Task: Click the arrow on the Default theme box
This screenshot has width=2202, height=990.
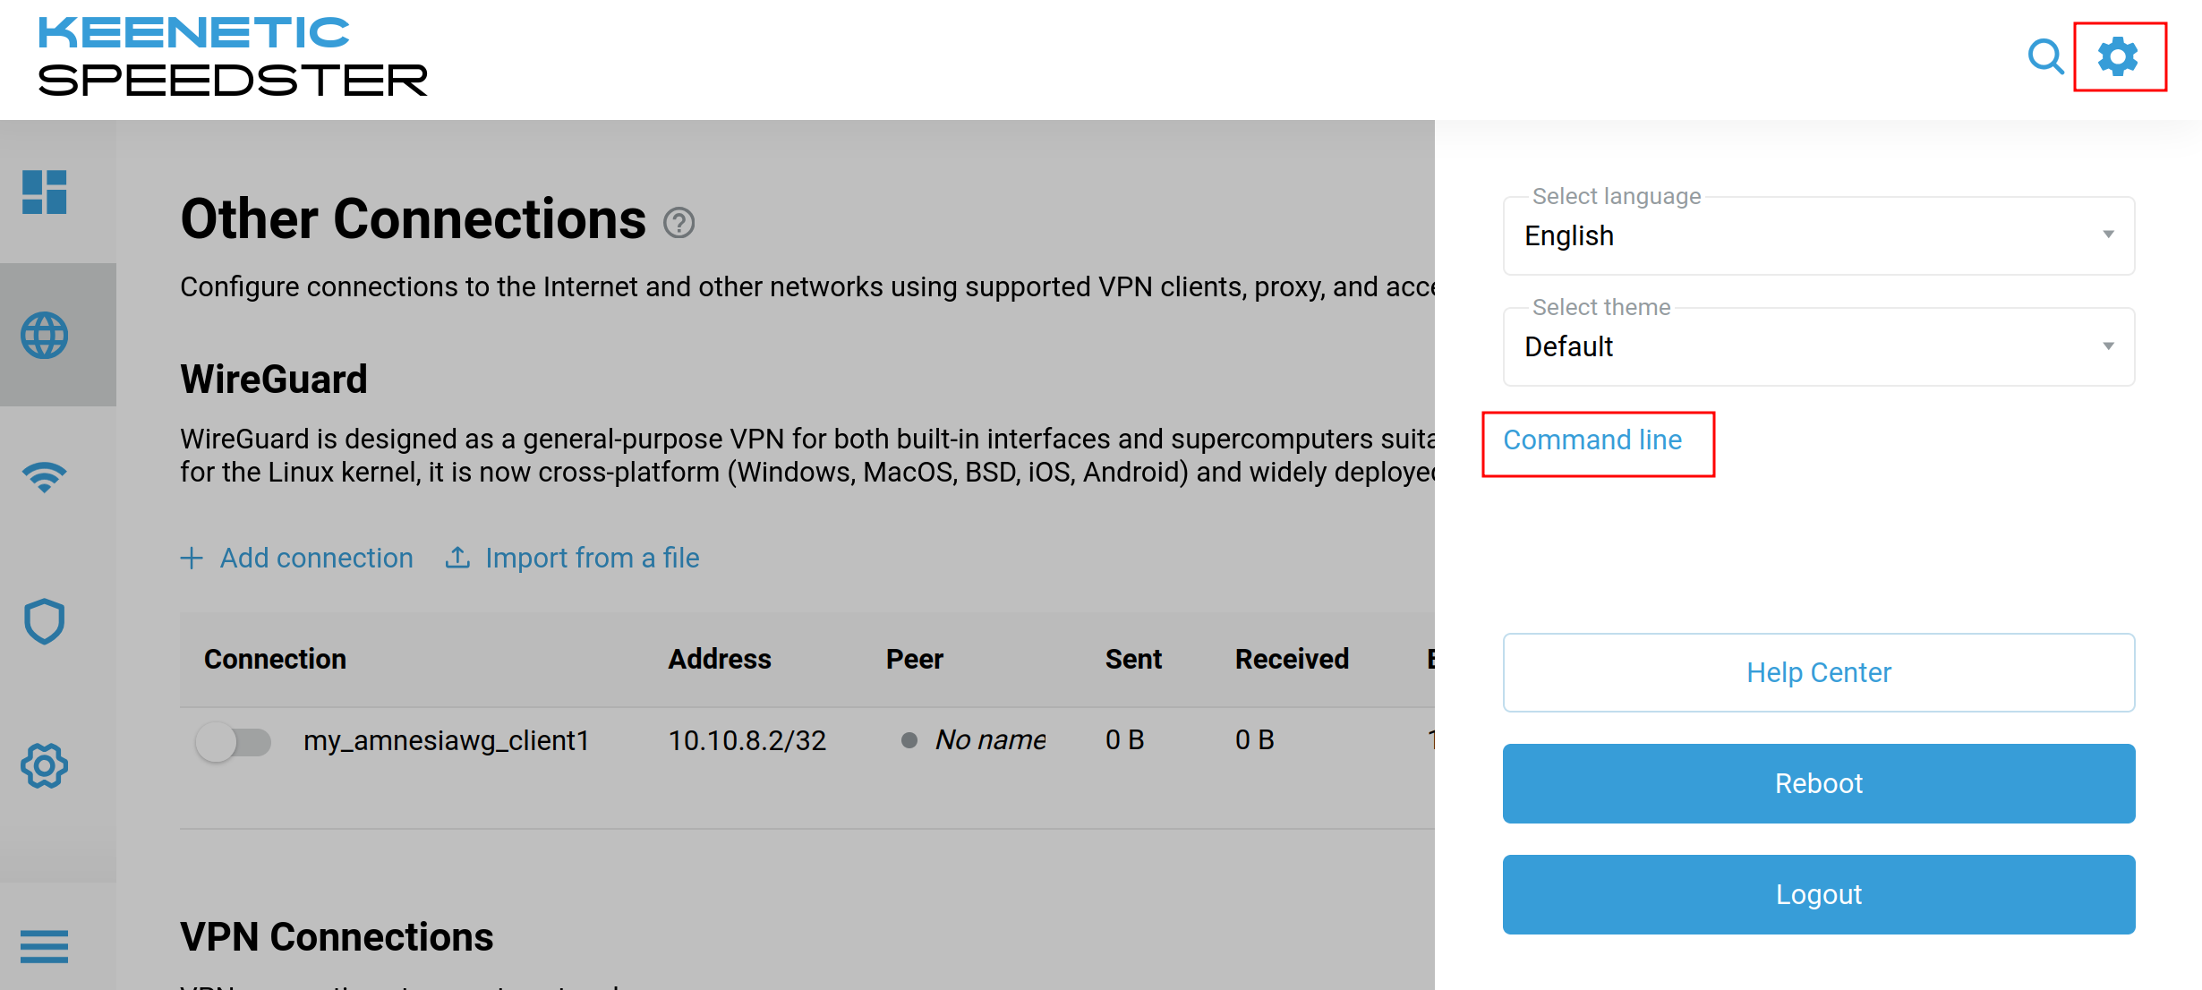Action: [2108, 346]
